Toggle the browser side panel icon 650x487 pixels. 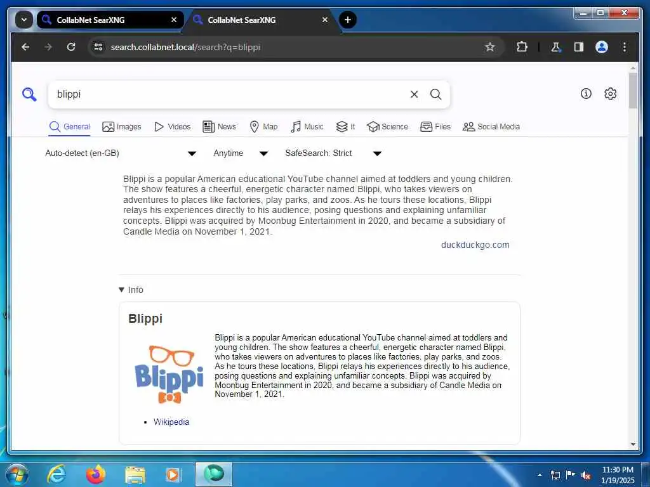(579, 47)
